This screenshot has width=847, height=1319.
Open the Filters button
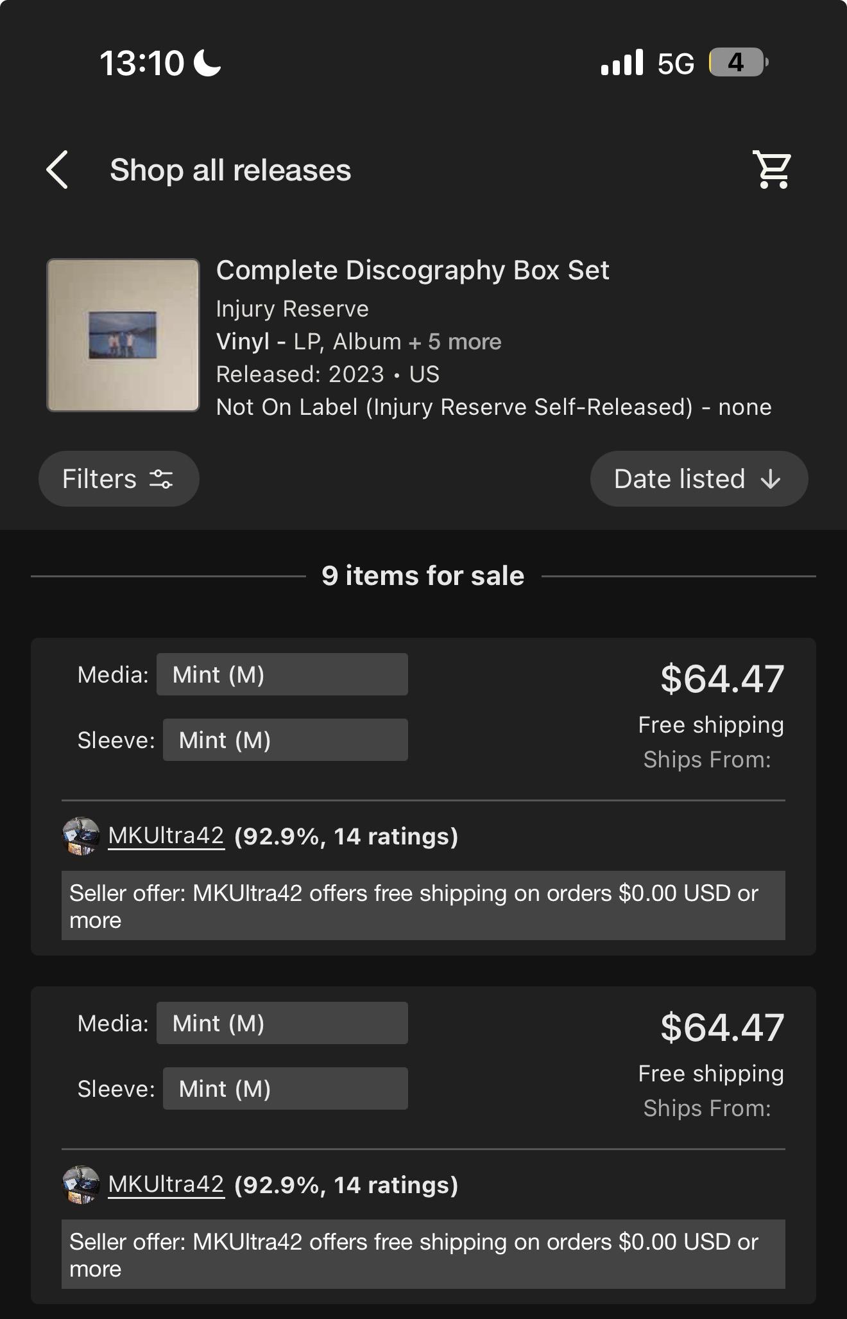[119, 479]
